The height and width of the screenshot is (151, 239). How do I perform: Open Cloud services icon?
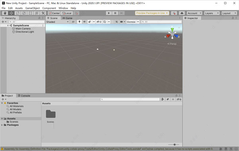tap(182, 13)
